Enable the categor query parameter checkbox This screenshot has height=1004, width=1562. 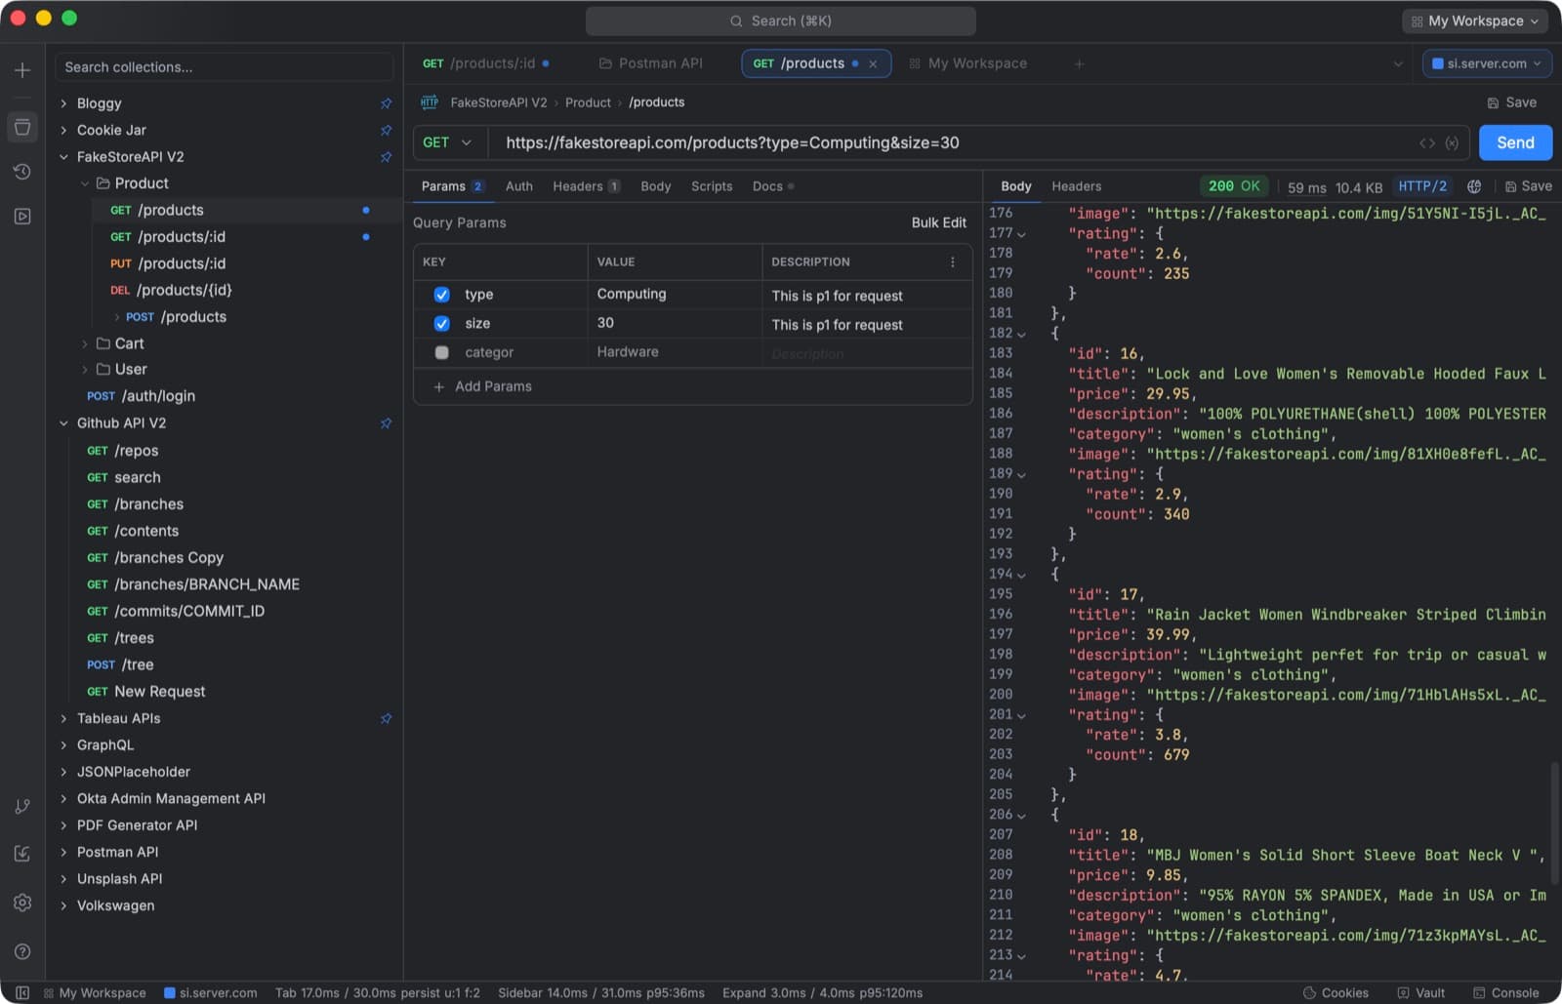pos(442,353)
